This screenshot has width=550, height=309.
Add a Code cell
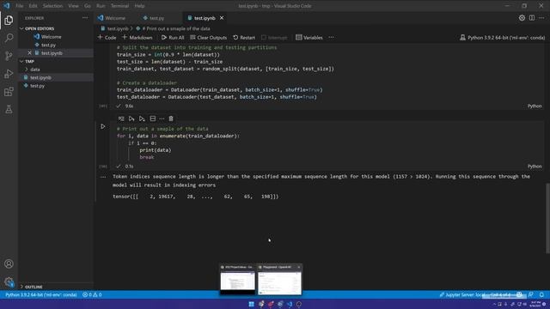[x=107, y=38]
